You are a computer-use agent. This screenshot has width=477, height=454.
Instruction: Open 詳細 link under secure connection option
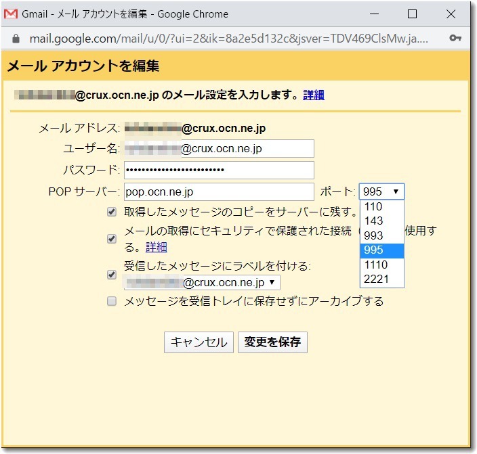click(157, 247)
